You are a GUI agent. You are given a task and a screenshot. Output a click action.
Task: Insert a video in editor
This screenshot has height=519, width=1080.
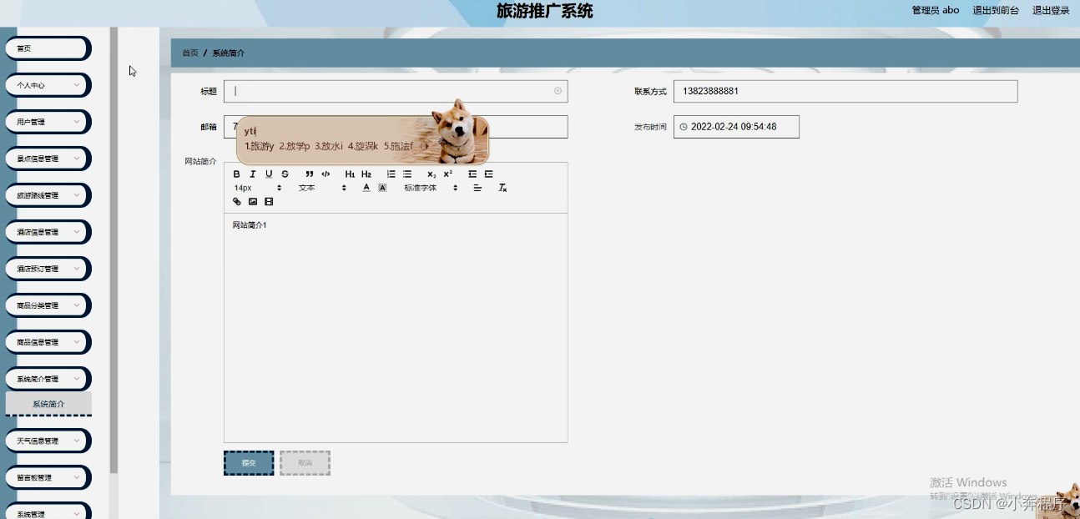[x=269, y=202]
